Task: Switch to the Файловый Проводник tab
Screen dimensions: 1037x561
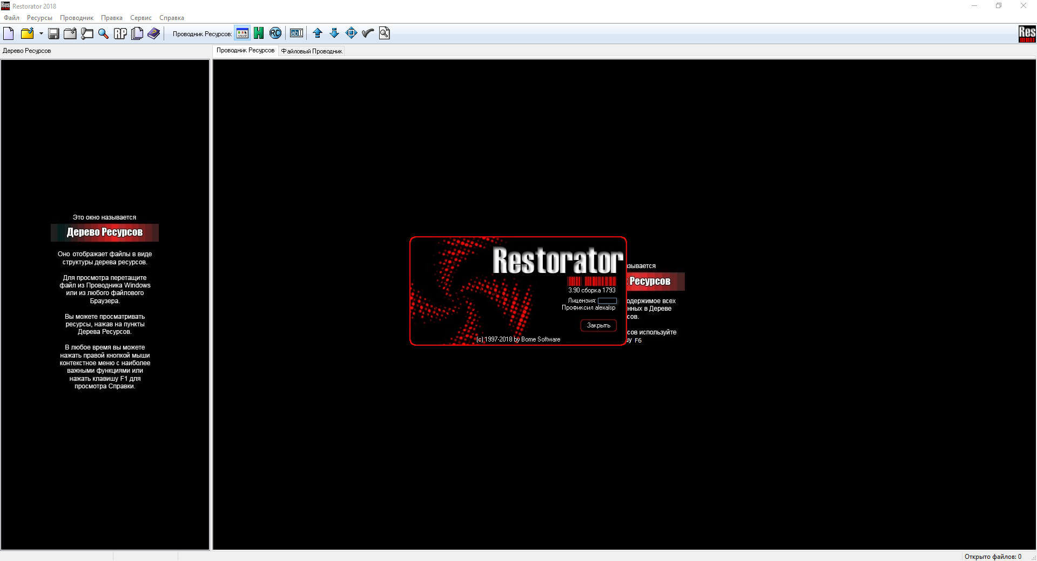Action: click(312, 51)
